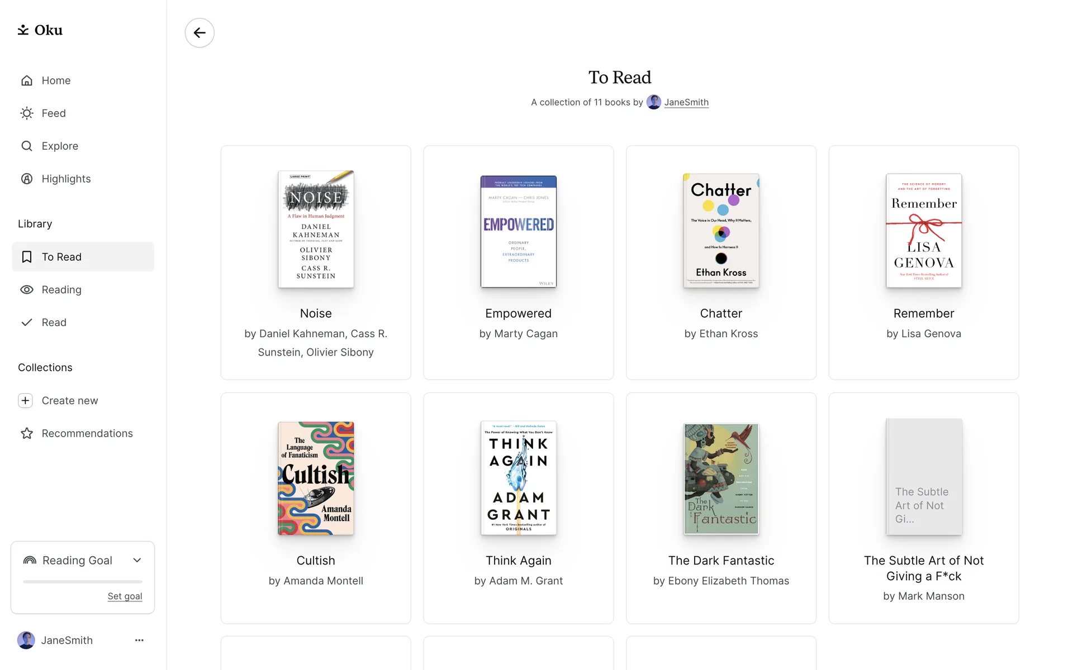The width and height of the screenshot is (1073, 670).
Task: Click the reading goal progress bar
Action: (x=83, y=582)
